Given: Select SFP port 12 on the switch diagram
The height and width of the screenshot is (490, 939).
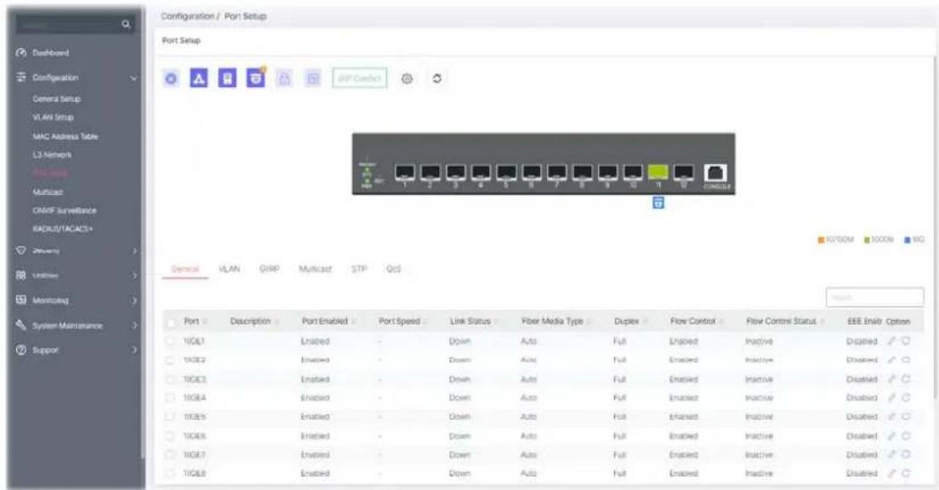Looking at the screenshot, I should click(683, 172).
